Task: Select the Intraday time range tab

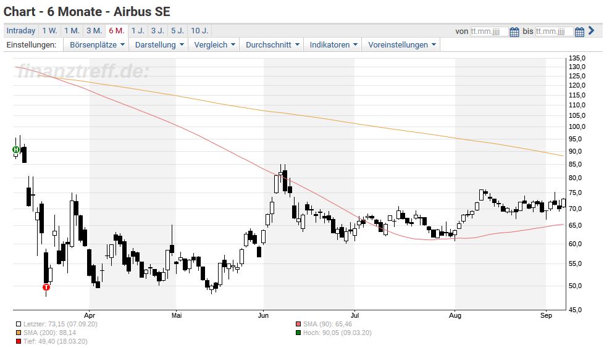Action: [21, 30]
